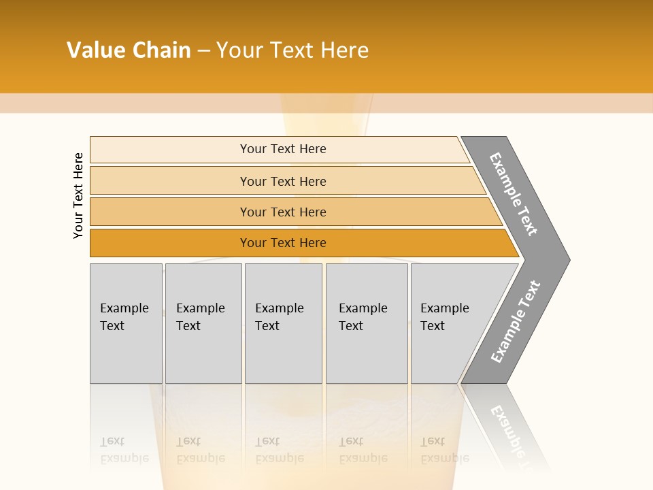Click the "Value Chain – Your Text Here" title
The height and width of the screenshot is (490, 653).
tap(218, 50)
